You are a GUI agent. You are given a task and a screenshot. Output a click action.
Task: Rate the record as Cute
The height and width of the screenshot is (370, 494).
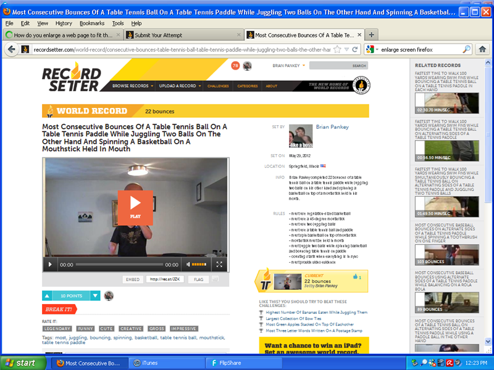[106, 329]
